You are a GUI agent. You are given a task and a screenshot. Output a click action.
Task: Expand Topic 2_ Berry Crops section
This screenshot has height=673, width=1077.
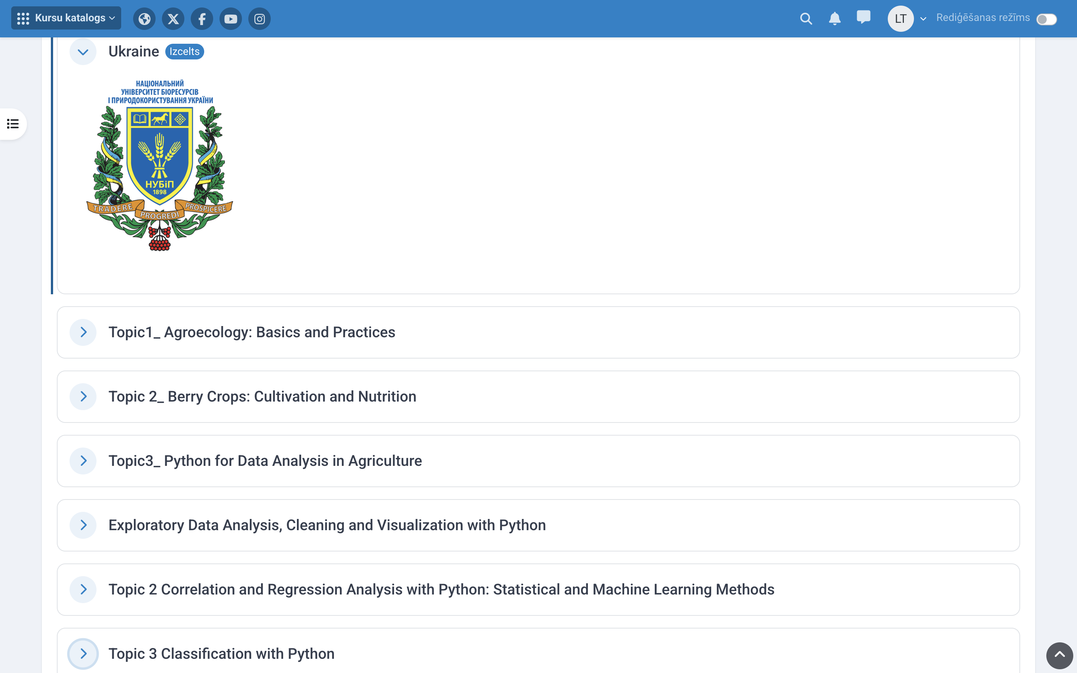tap(83, 396)
